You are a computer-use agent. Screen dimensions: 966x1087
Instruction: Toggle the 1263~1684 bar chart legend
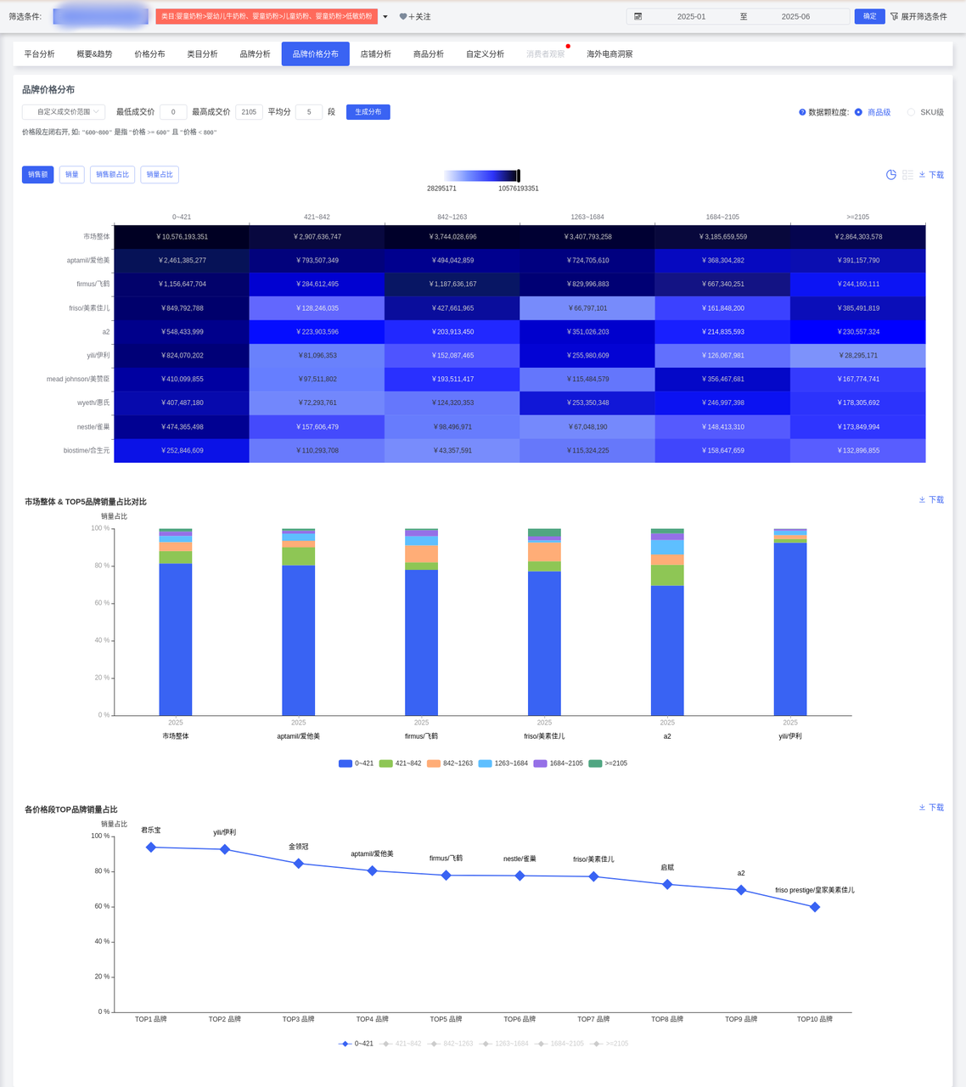point(503,763)
